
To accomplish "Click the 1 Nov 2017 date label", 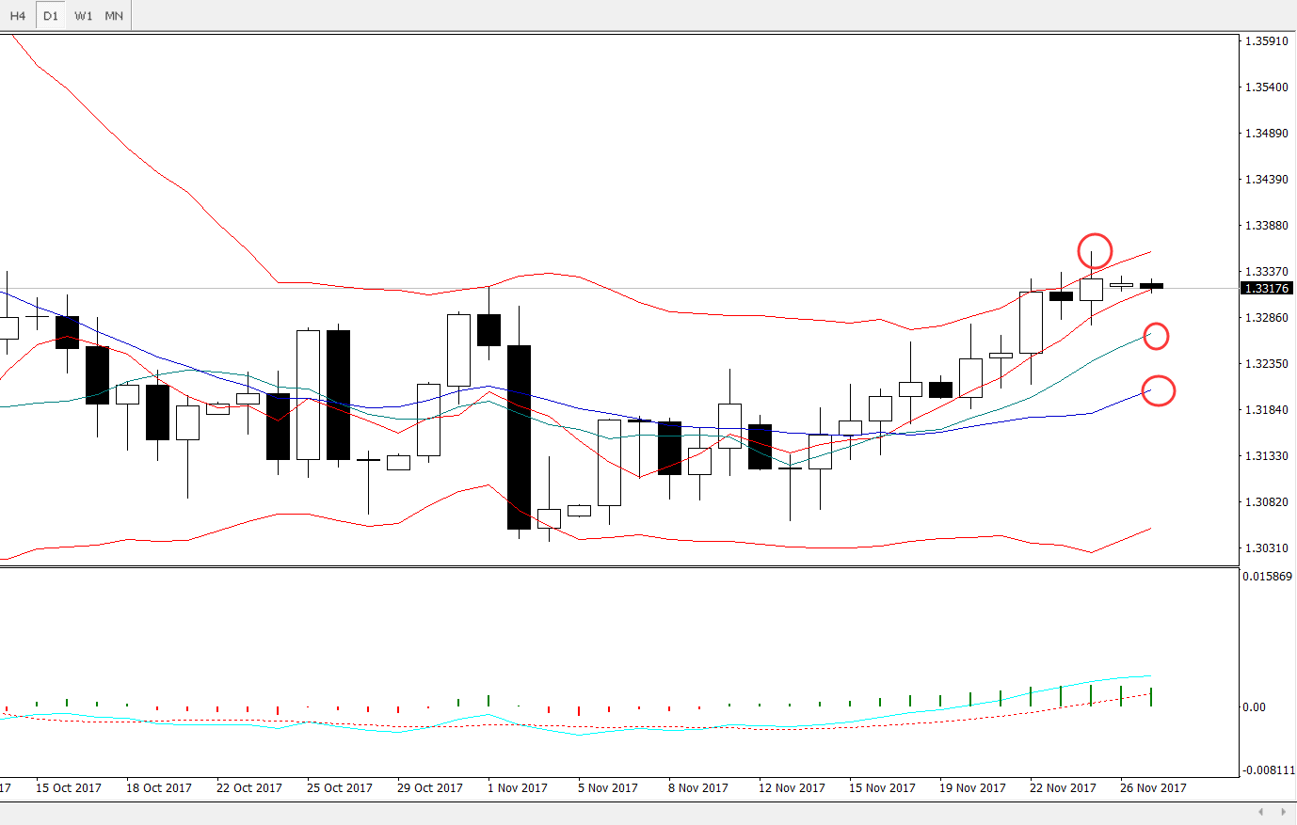I will click(x=518, y=788).
